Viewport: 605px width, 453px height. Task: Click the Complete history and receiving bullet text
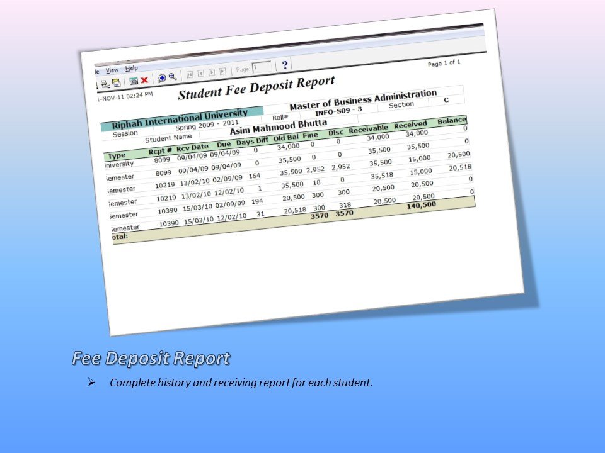tap(241, 383)
